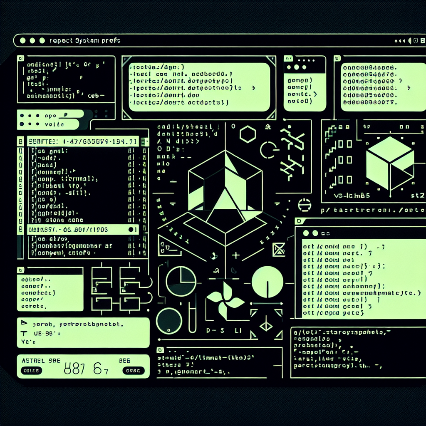Click the dark circle knob beside the tube

169,321
